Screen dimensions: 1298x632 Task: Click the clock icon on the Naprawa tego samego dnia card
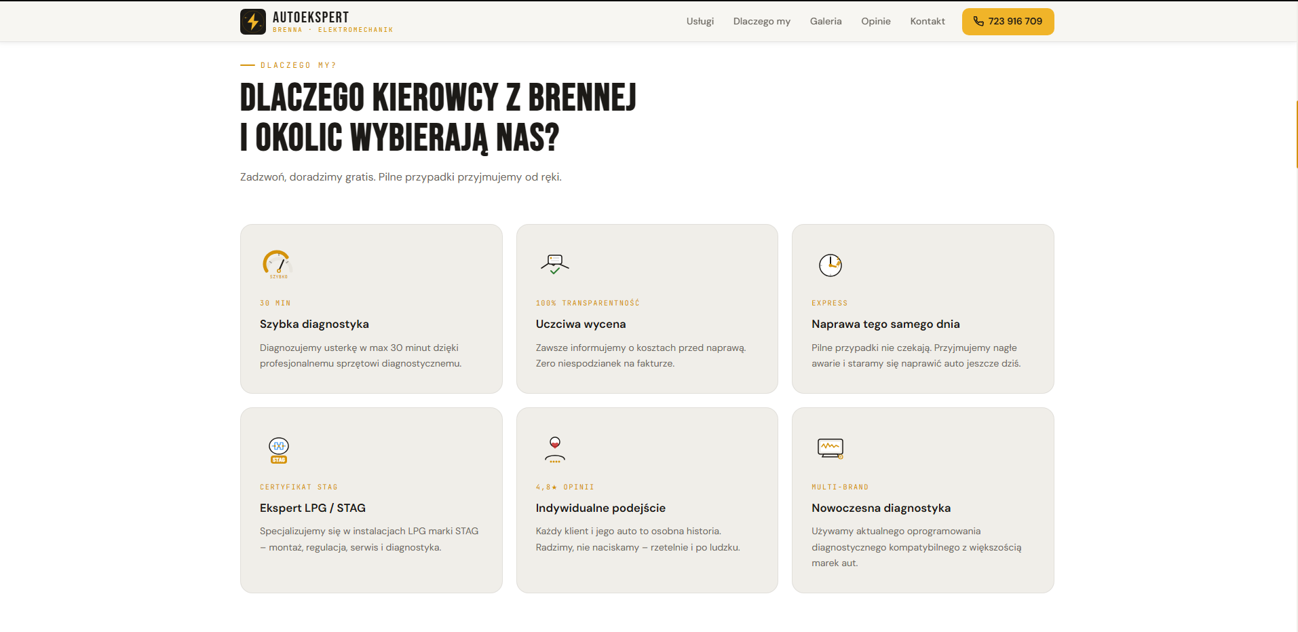point(831,265)
